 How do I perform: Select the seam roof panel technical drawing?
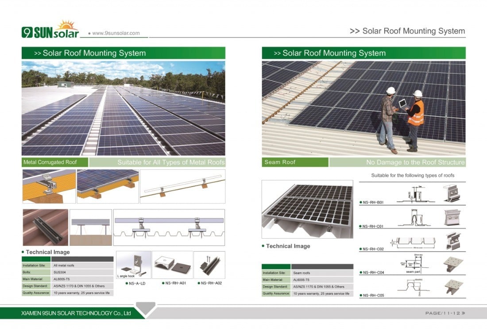(x=307, y=208)
